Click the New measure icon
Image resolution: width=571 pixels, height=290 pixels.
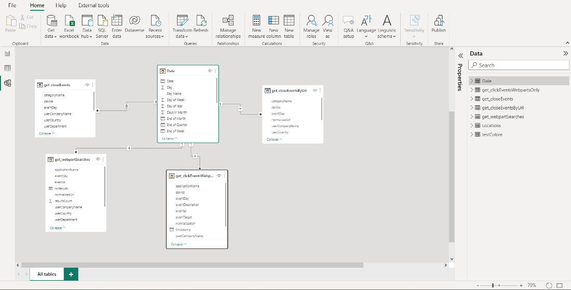point(256,21)
